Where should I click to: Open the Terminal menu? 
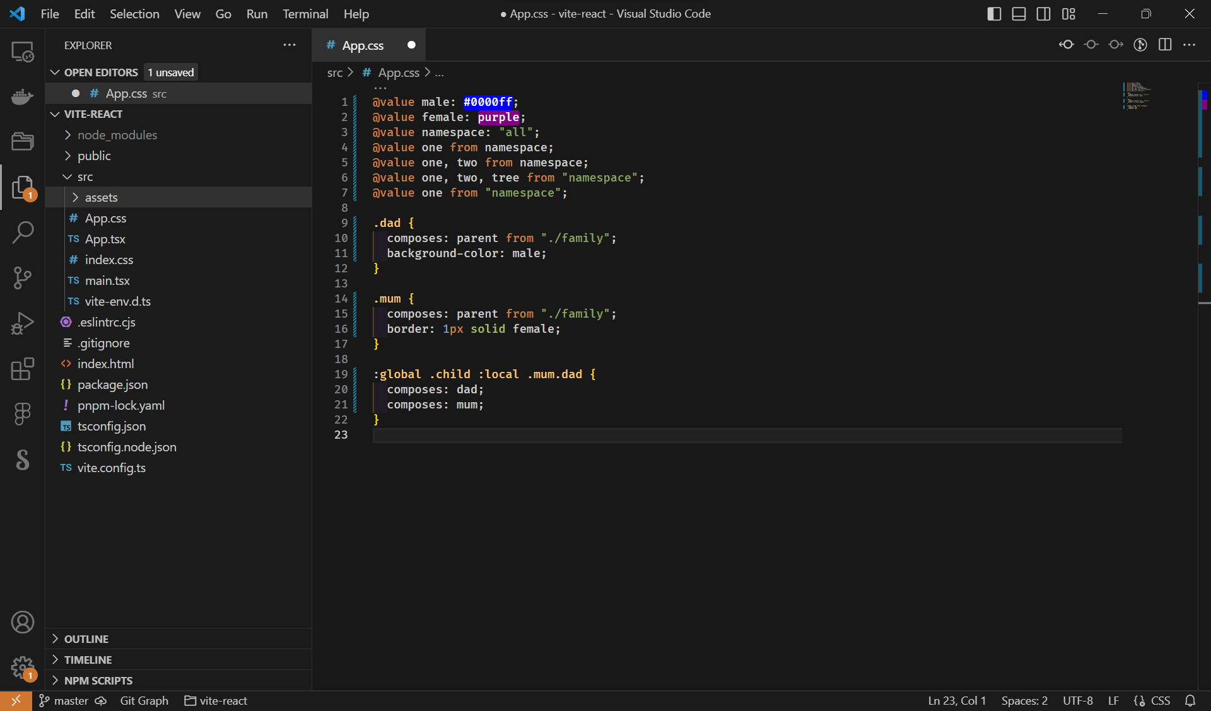[x=305, y=14]
